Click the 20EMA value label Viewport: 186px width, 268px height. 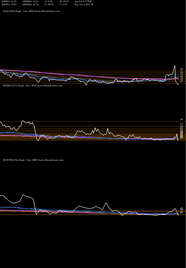[9, 1]
